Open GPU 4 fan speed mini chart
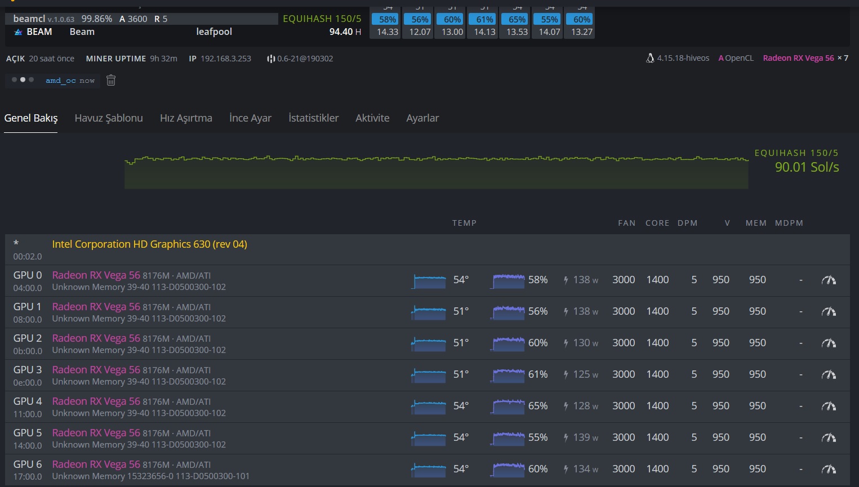 508,406
